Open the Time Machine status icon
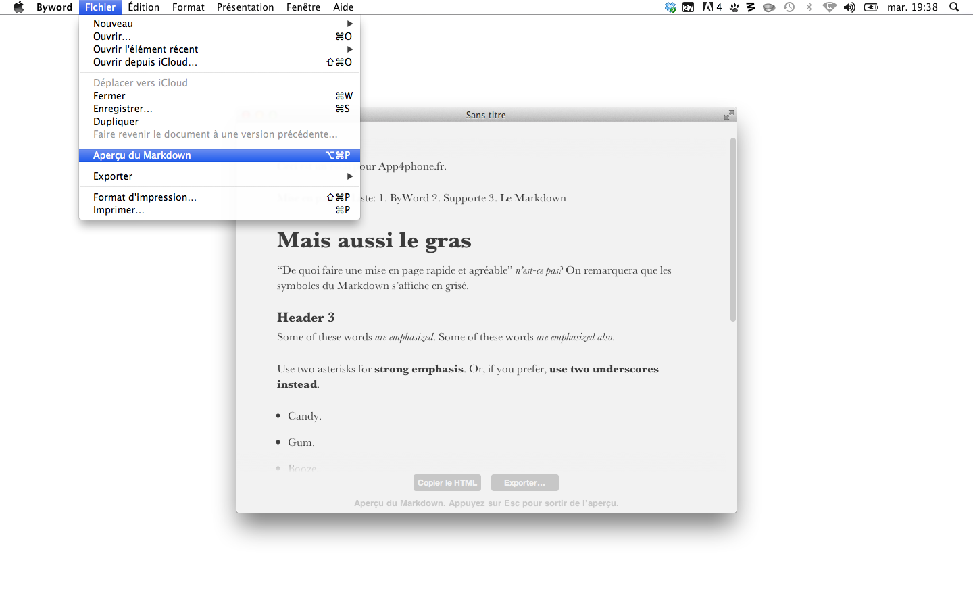 (x=789, y=7)
